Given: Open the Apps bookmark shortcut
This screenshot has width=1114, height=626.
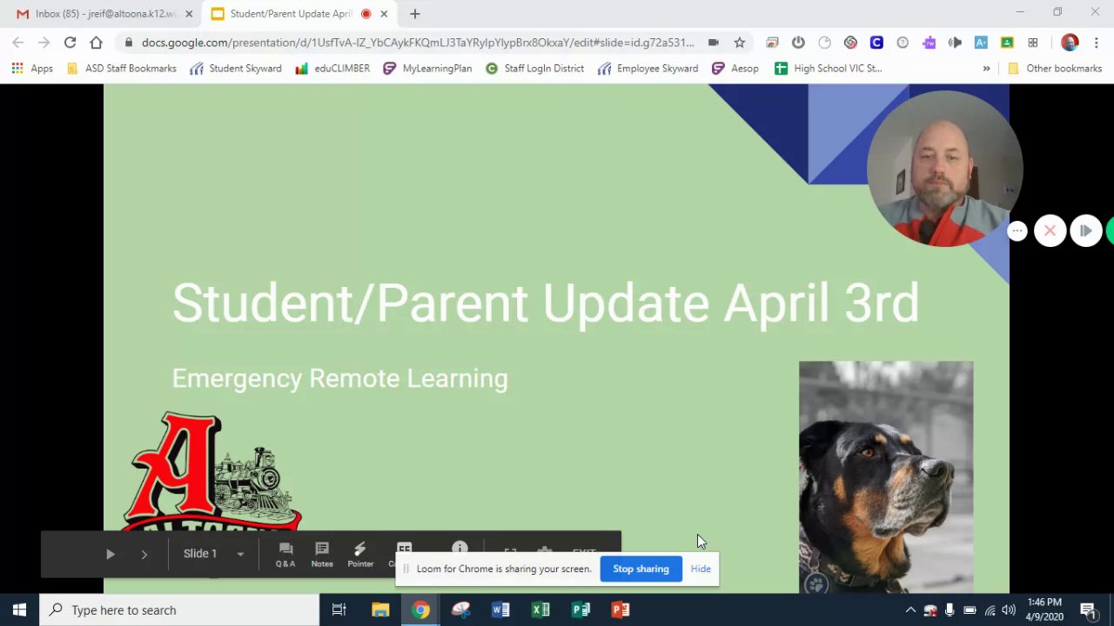Looking at the screenshot, I should point(32,68).
